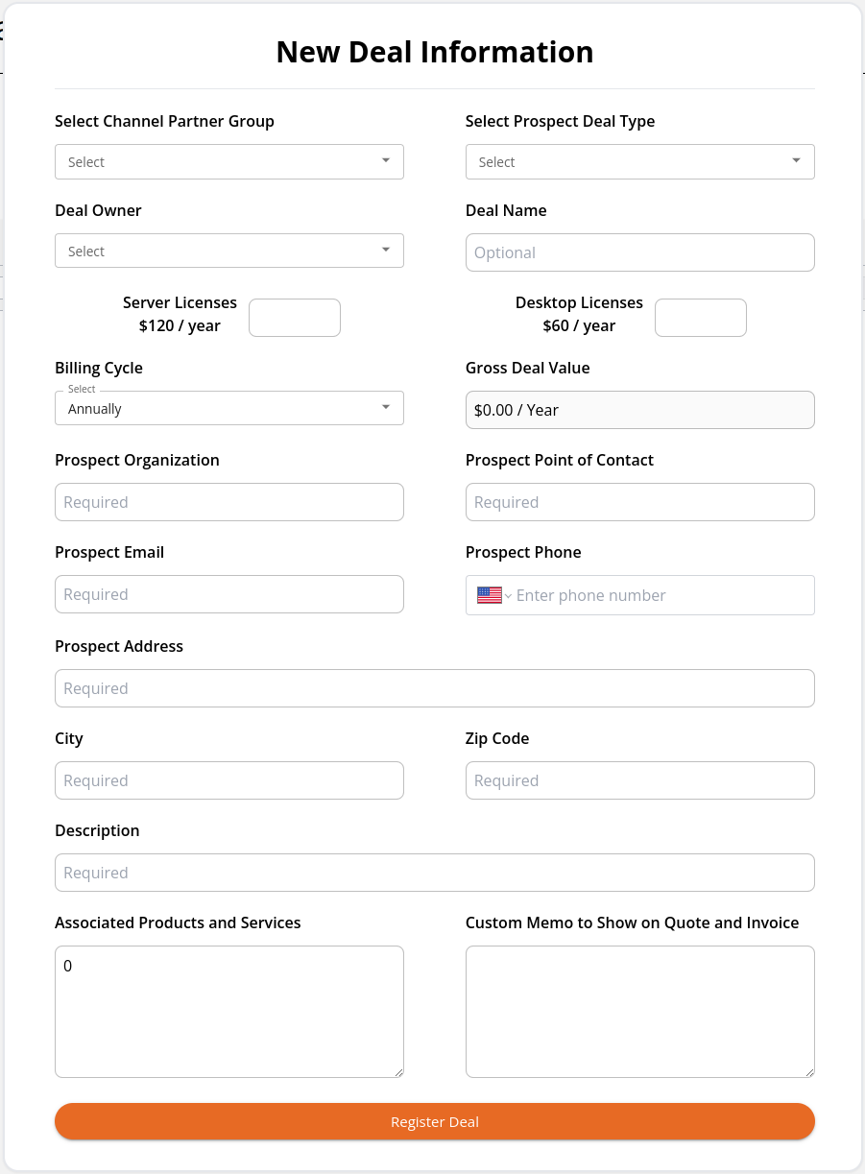The width and height of the screenshot is (865, 1174).
Task: Click the US flag country selector
Action: pyautogui.click(x=493, y=595)
